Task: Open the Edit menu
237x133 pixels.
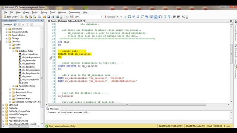Action: pos(11,12)
